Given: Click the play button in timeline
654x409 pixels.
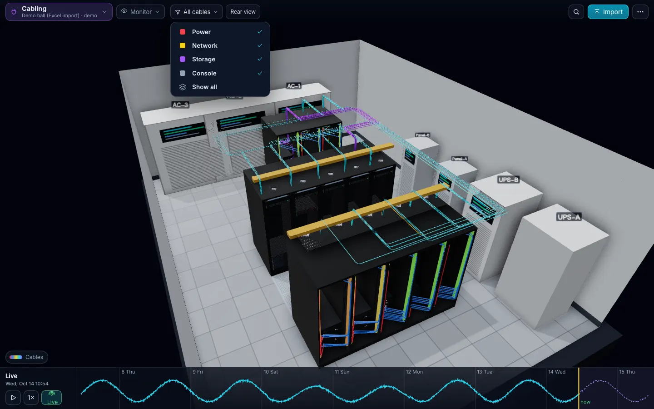Looking at the screenshot, I should (13, 398).
